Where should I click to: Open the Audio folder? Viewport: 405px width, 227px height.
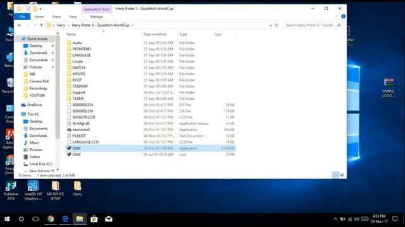coord(77,43)
